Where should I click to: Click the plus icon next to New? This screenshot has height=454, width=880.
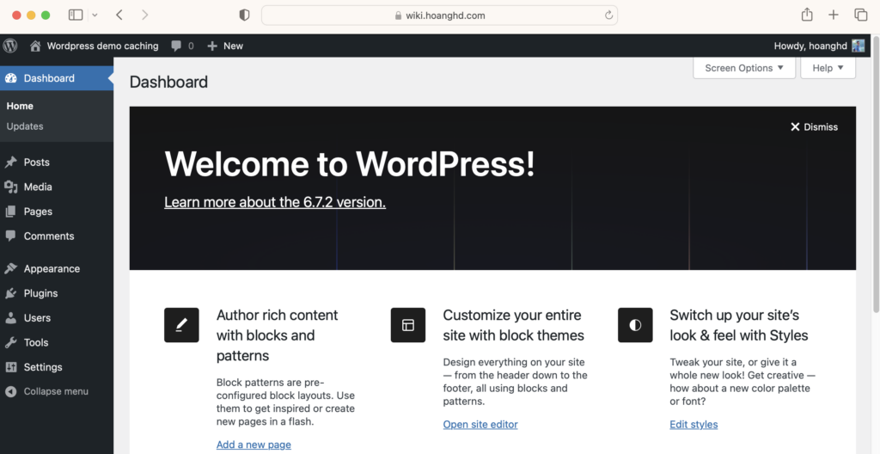click(212, 46)
